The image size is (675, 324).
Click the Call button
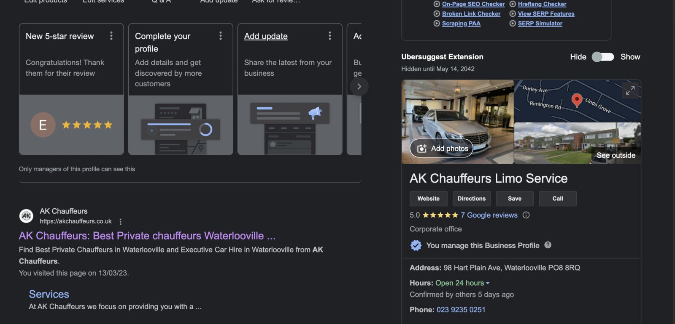point(558,199)
